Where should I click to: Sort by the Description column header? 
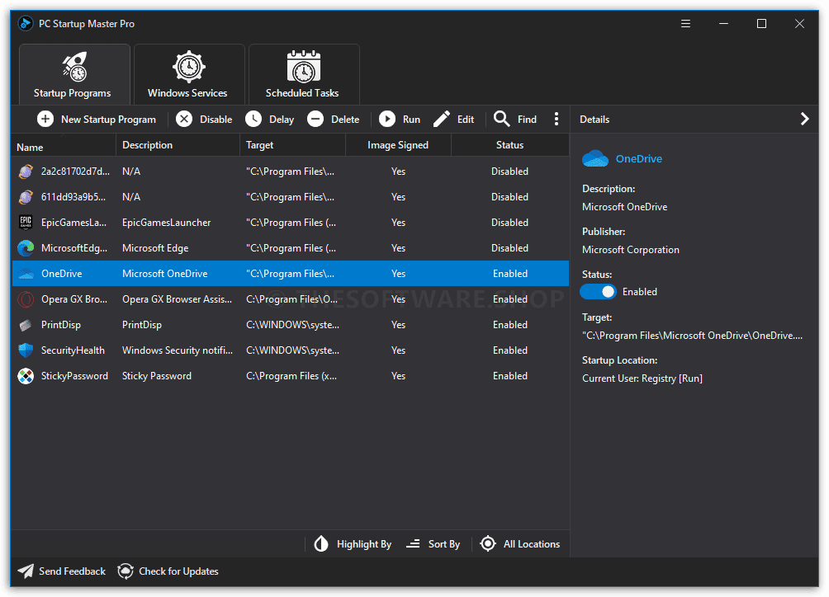[x=178, y=145]
